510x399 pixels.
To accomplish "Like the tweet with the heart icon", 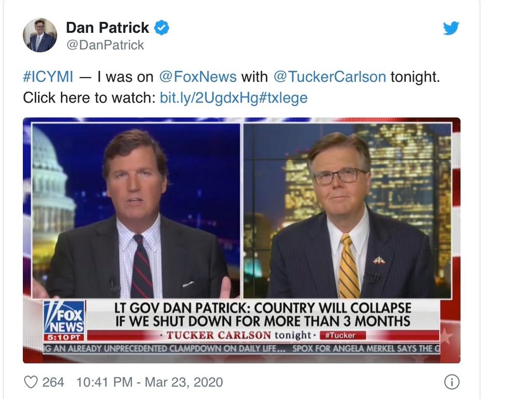I will pyautogui.click(x=31, y=382).
